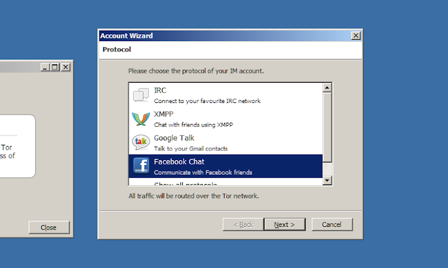Click the Facebook Chat logo icon
The width and height of the screenshot is (448, 268).
pos(141,166)
